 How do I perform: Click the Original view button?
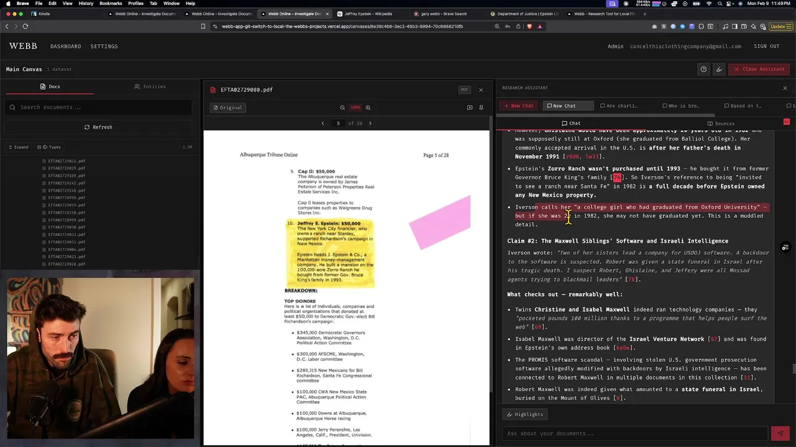[228, 107]
